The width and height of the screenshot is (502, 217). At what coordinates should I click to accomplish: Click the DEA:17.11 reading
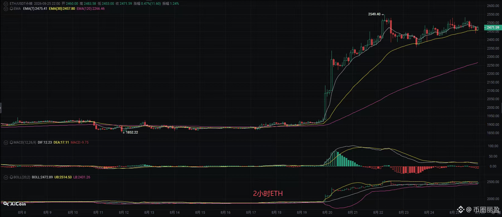point(61,142)
